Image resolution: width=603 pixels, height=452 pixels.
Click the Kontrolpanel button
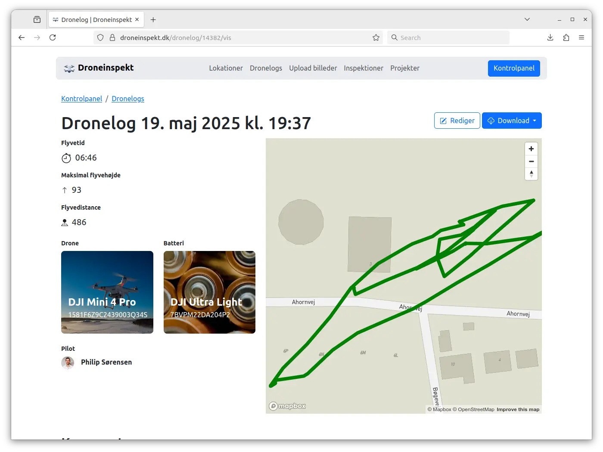514,68
